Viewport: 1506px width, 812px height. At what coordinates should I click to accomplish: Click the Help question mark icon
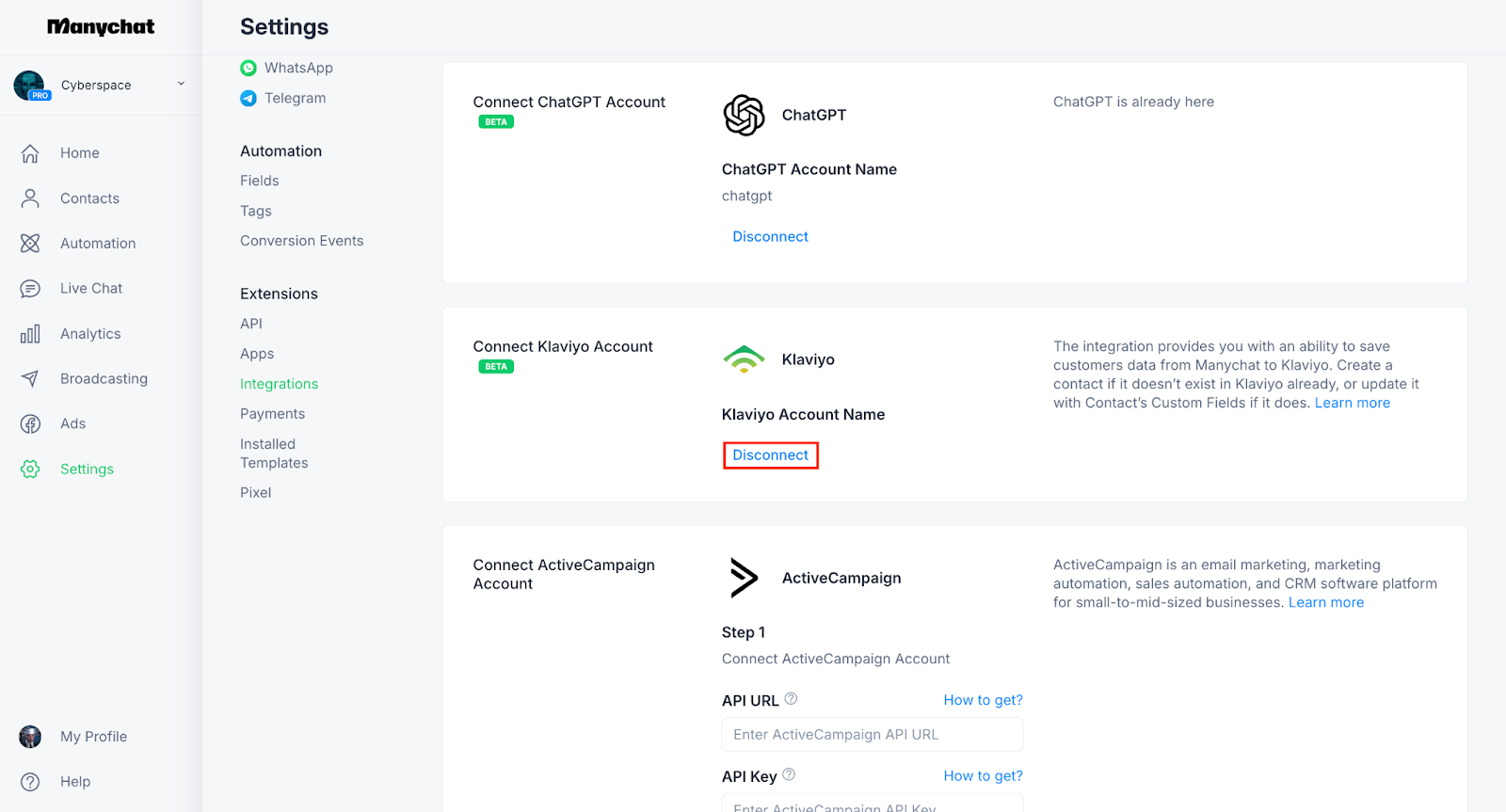[30, 782]
